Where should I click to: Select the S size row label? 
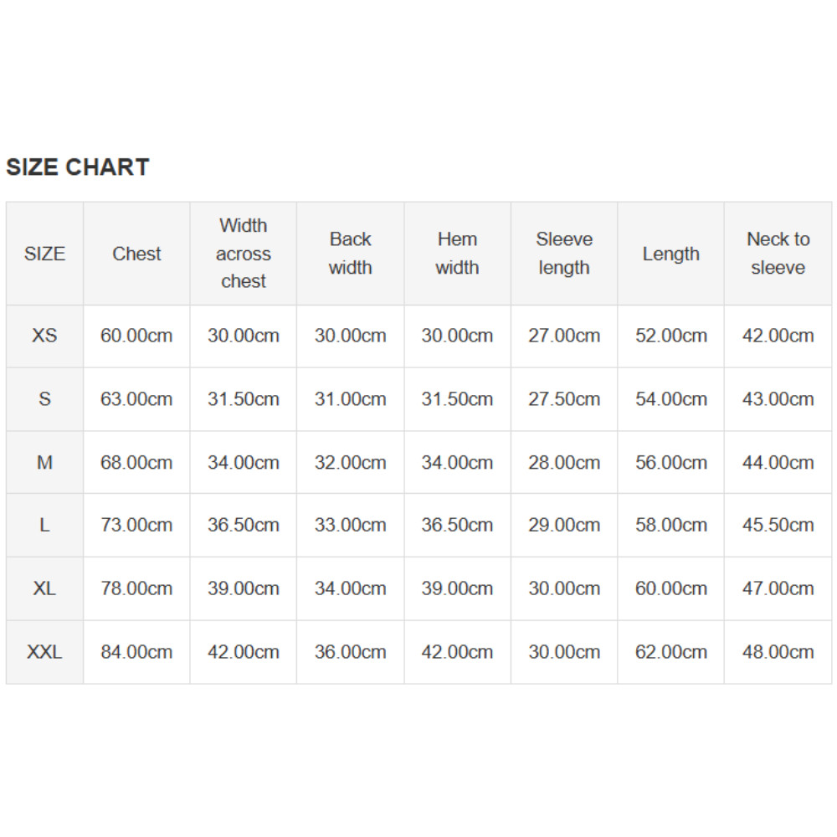(44, 399)
